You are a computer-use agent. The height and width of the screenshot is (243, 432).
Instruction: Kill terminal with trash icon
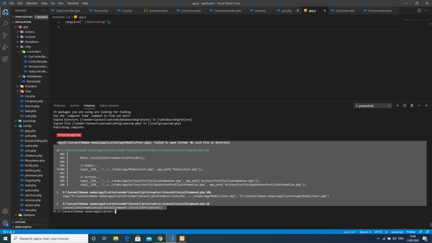pyautogui.click(x=412, y=106)
